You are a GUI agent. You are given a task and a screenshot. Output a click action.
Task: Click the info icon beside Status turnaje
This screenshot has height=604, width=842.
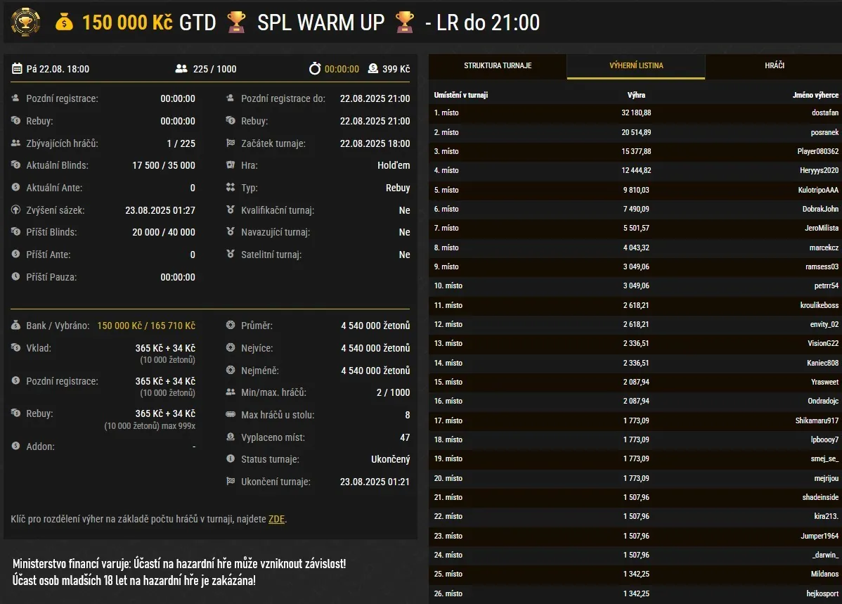click(231, 459)
